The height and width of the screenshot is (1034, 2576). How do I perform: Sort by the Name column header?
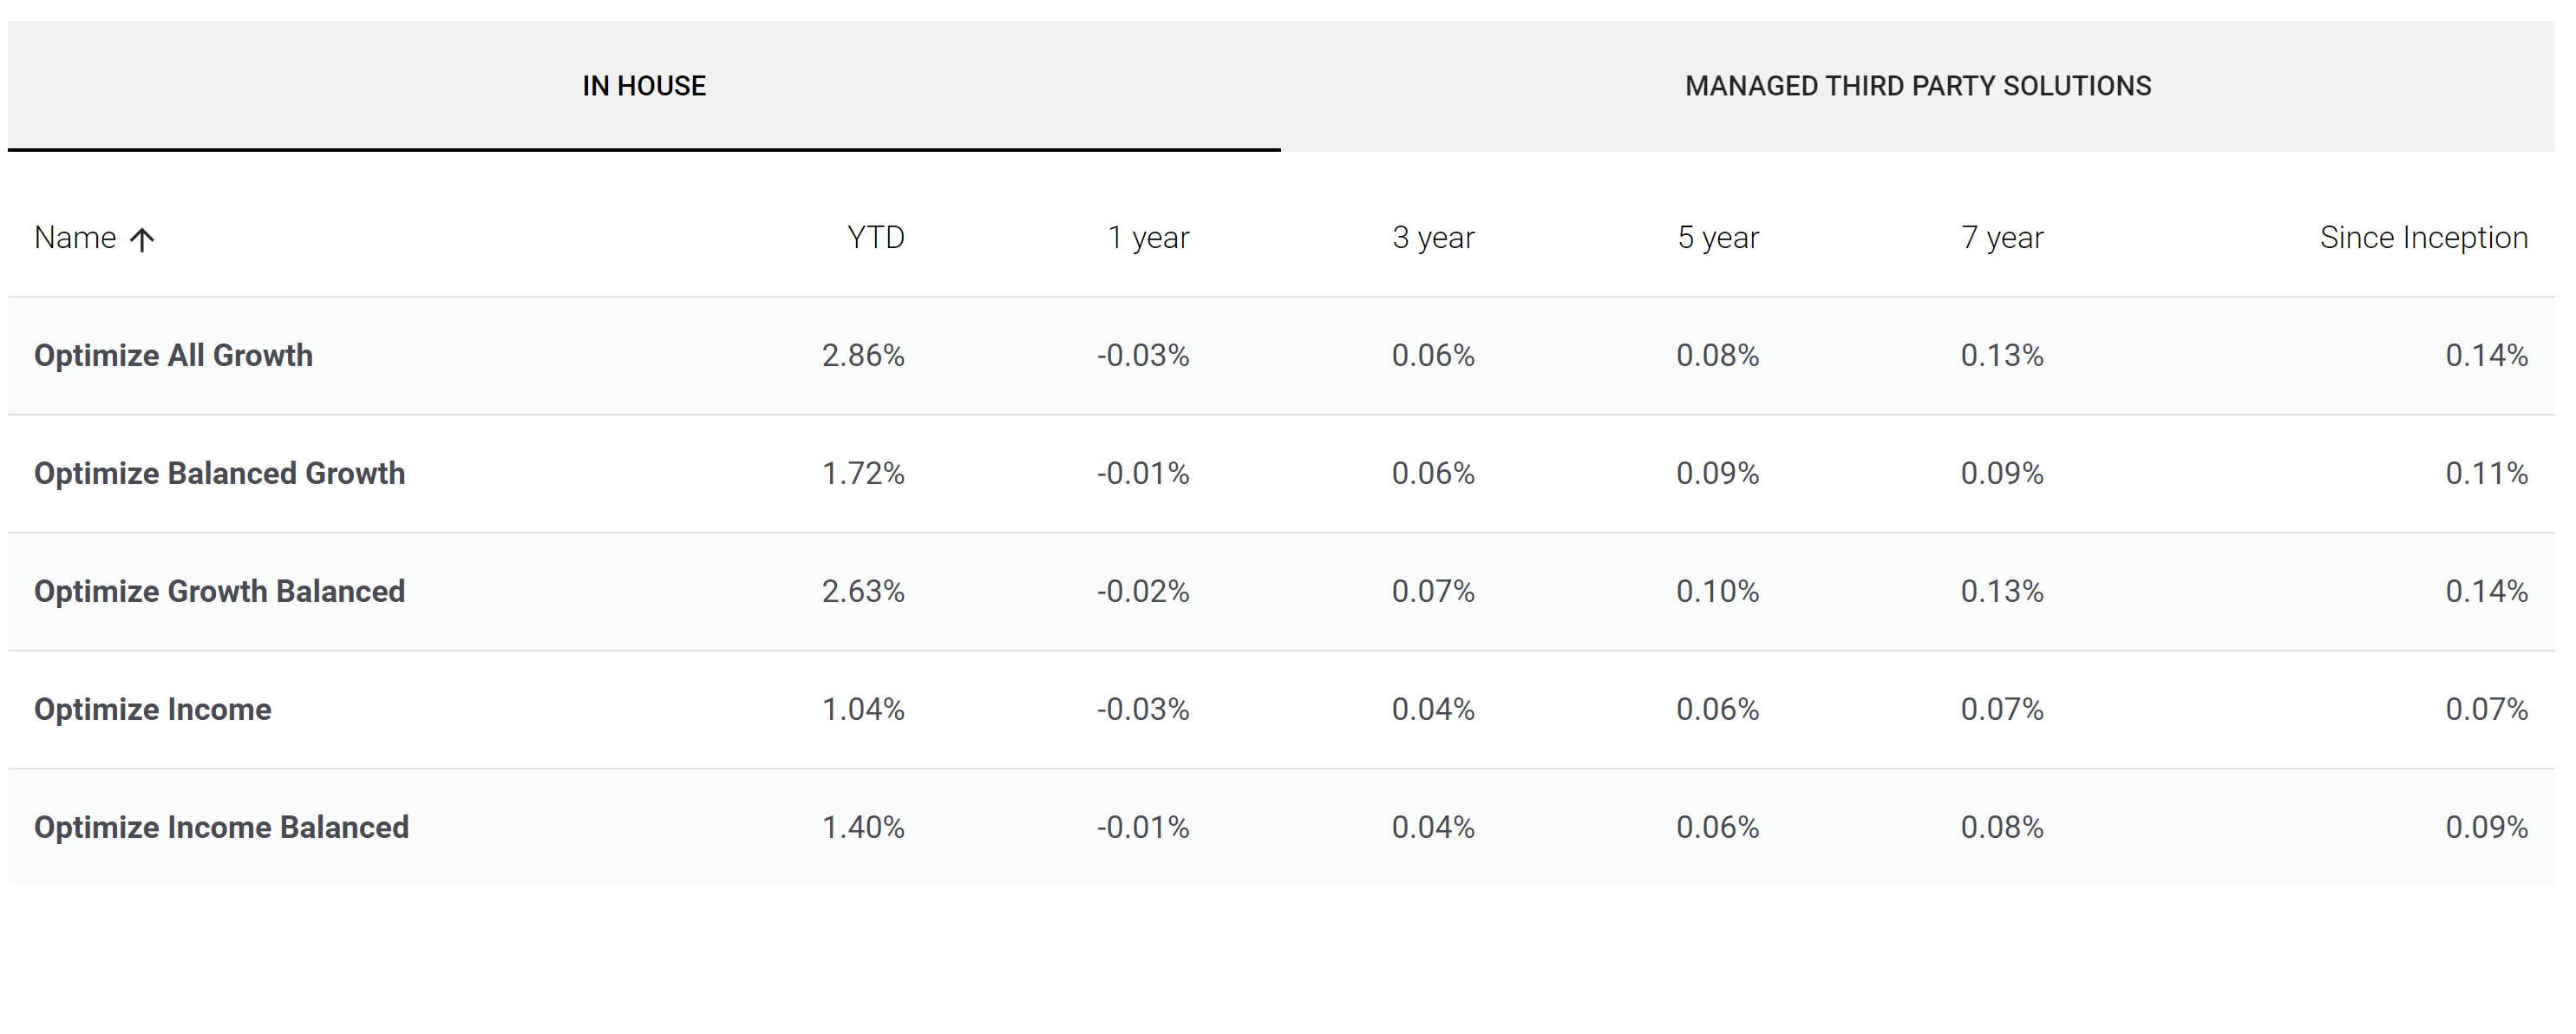[x=75, y=238]
